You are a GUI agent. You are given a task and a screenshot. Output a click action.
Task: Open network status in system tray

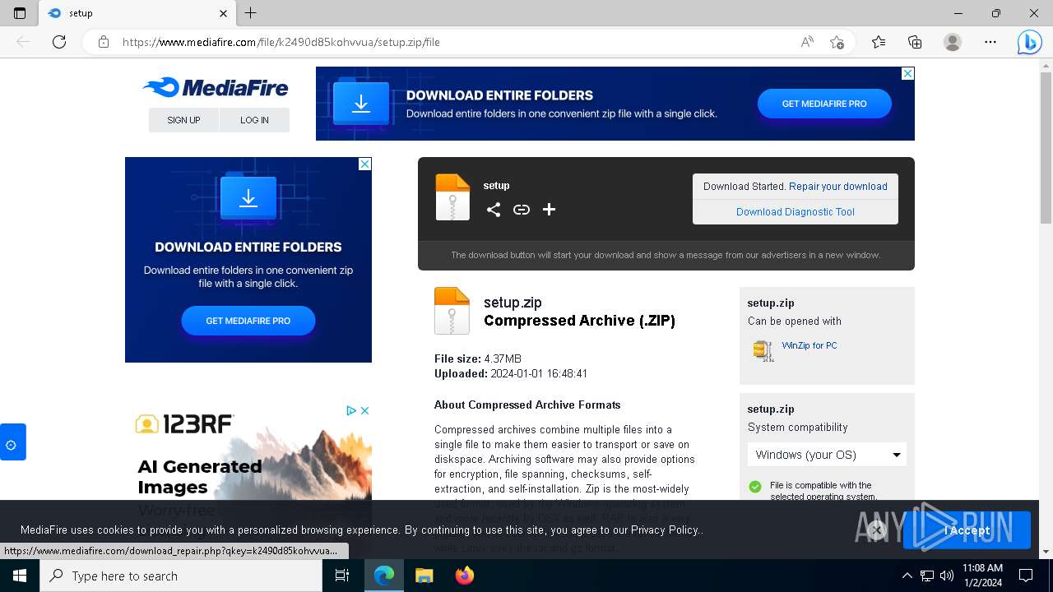click(927, 576)
